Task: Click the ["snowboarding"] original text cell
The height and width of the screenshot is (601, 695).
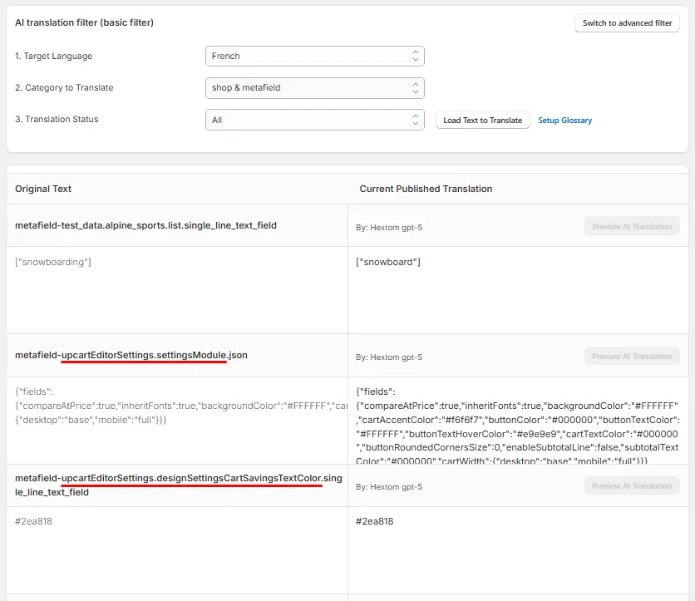Action: [x=177, y=290]
